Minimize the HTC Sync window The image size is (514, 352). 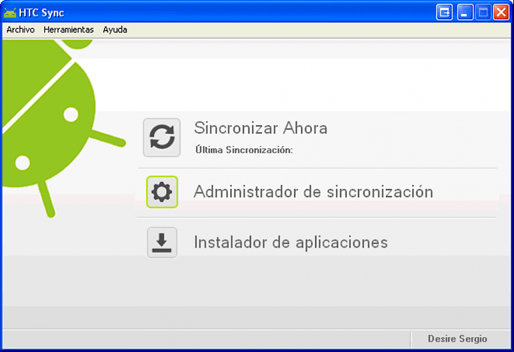click(x=465, y=13)
